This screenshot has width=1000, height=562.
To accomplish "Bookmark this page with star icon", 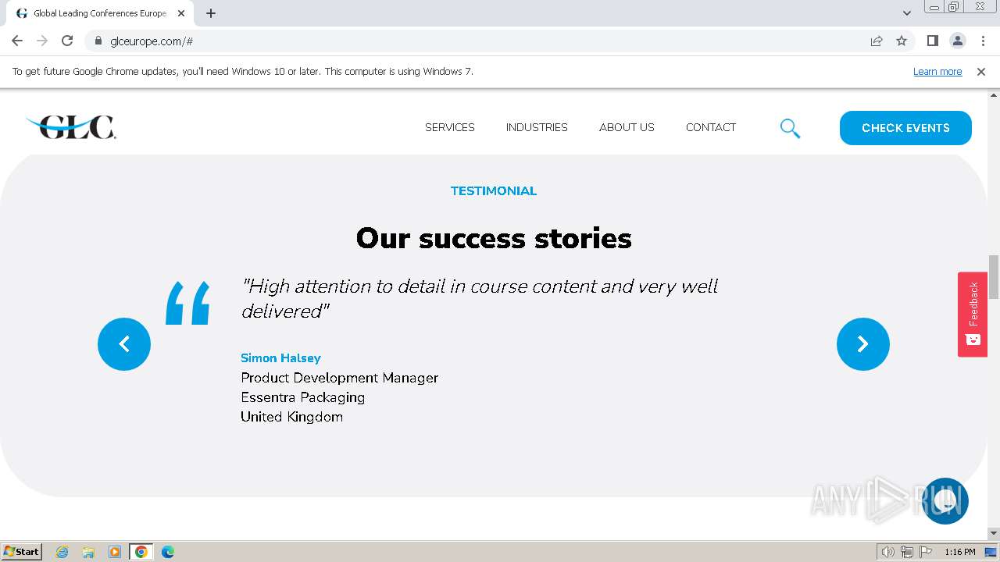I will [x=902, y=41].
